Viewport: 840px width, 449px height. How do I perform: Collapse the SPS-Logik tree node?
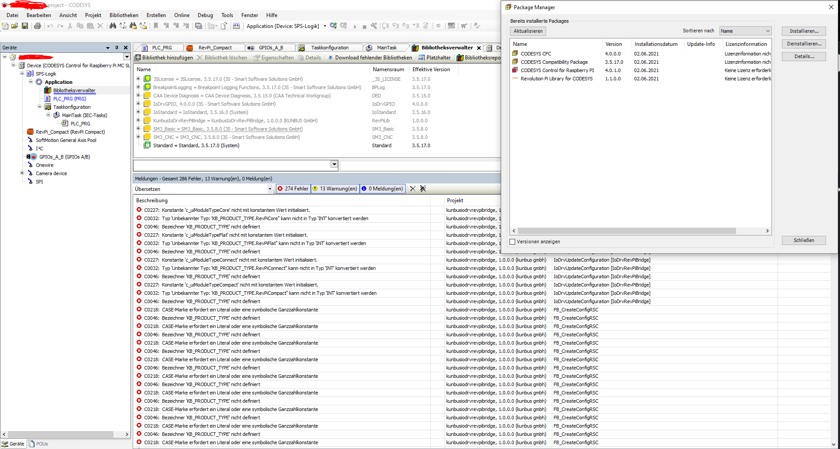[x=22, y=73]
